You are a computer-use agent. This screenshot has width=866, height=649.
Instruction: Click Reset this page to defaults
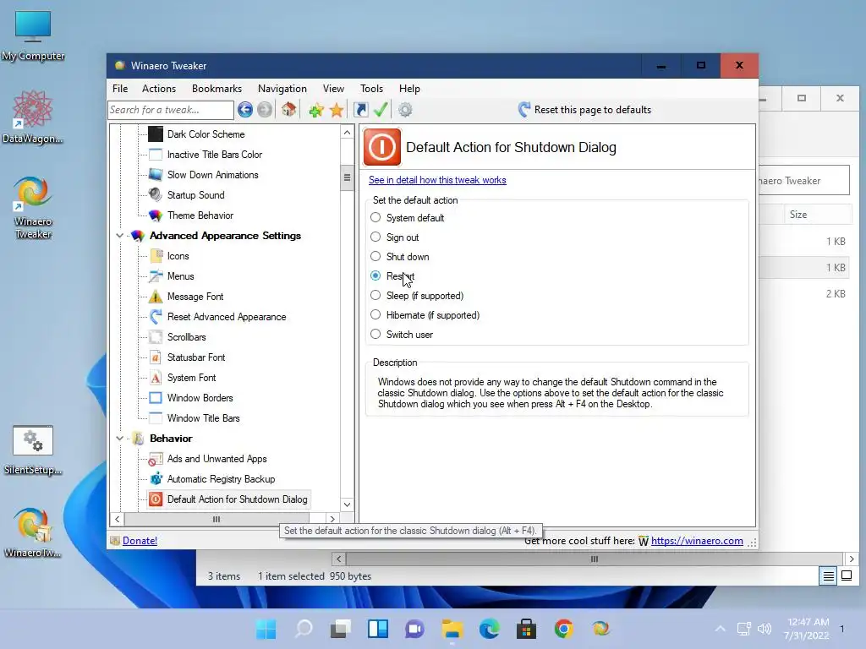[584, 110]
